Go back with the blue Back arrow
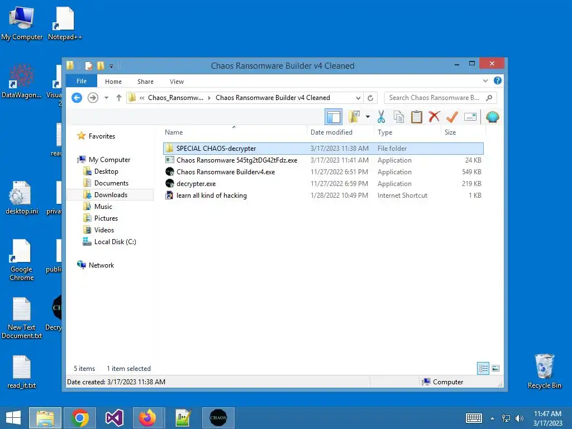This screenshot has height=429, width=572. [x=77, y=98]
